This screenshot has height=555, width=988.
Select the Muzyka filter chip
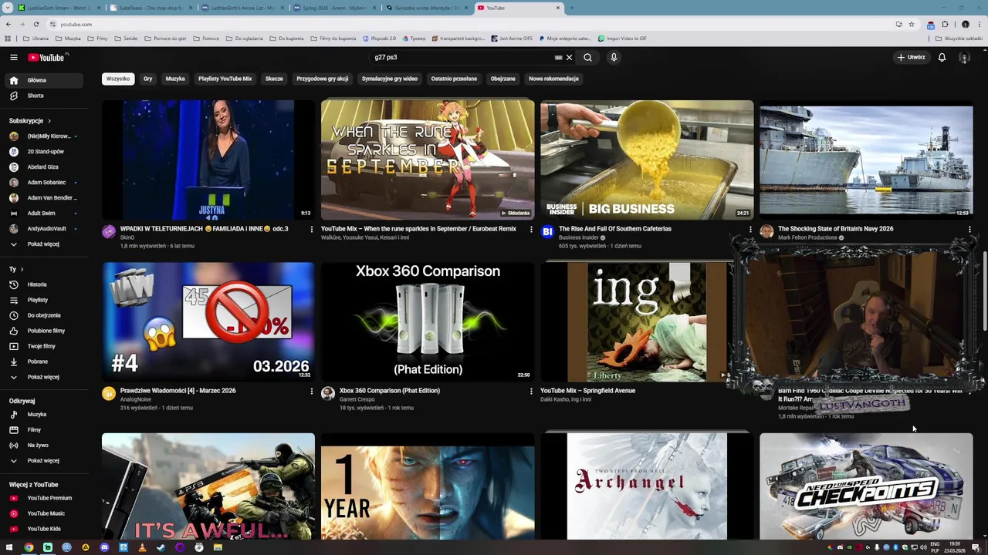pyautogui.click(x=175, y=79)
